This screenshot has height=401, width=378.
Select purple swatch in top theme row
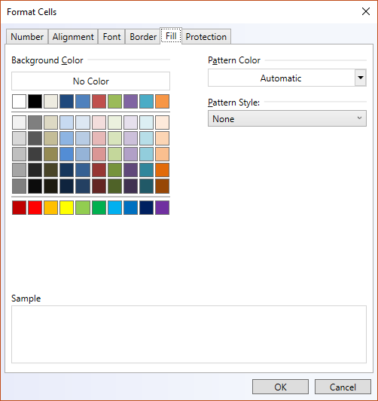click(x=130, y=101)
